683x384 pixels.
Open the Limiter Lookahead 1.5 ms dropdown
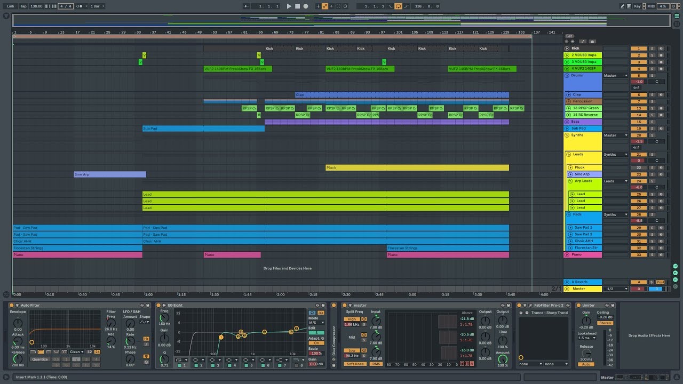pyautogui.click(x=587, y=338)
